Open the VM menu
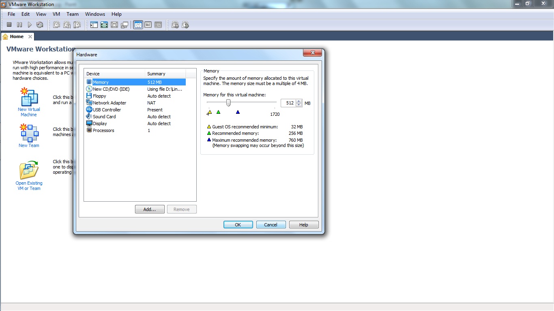The image size is (554, 311). coord(56,14)
